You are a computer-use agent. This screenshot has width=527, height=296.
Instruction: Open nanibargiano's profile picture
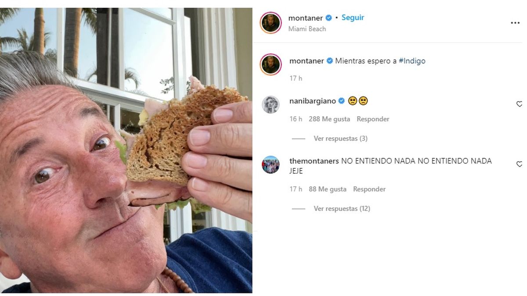coord(271,104)
